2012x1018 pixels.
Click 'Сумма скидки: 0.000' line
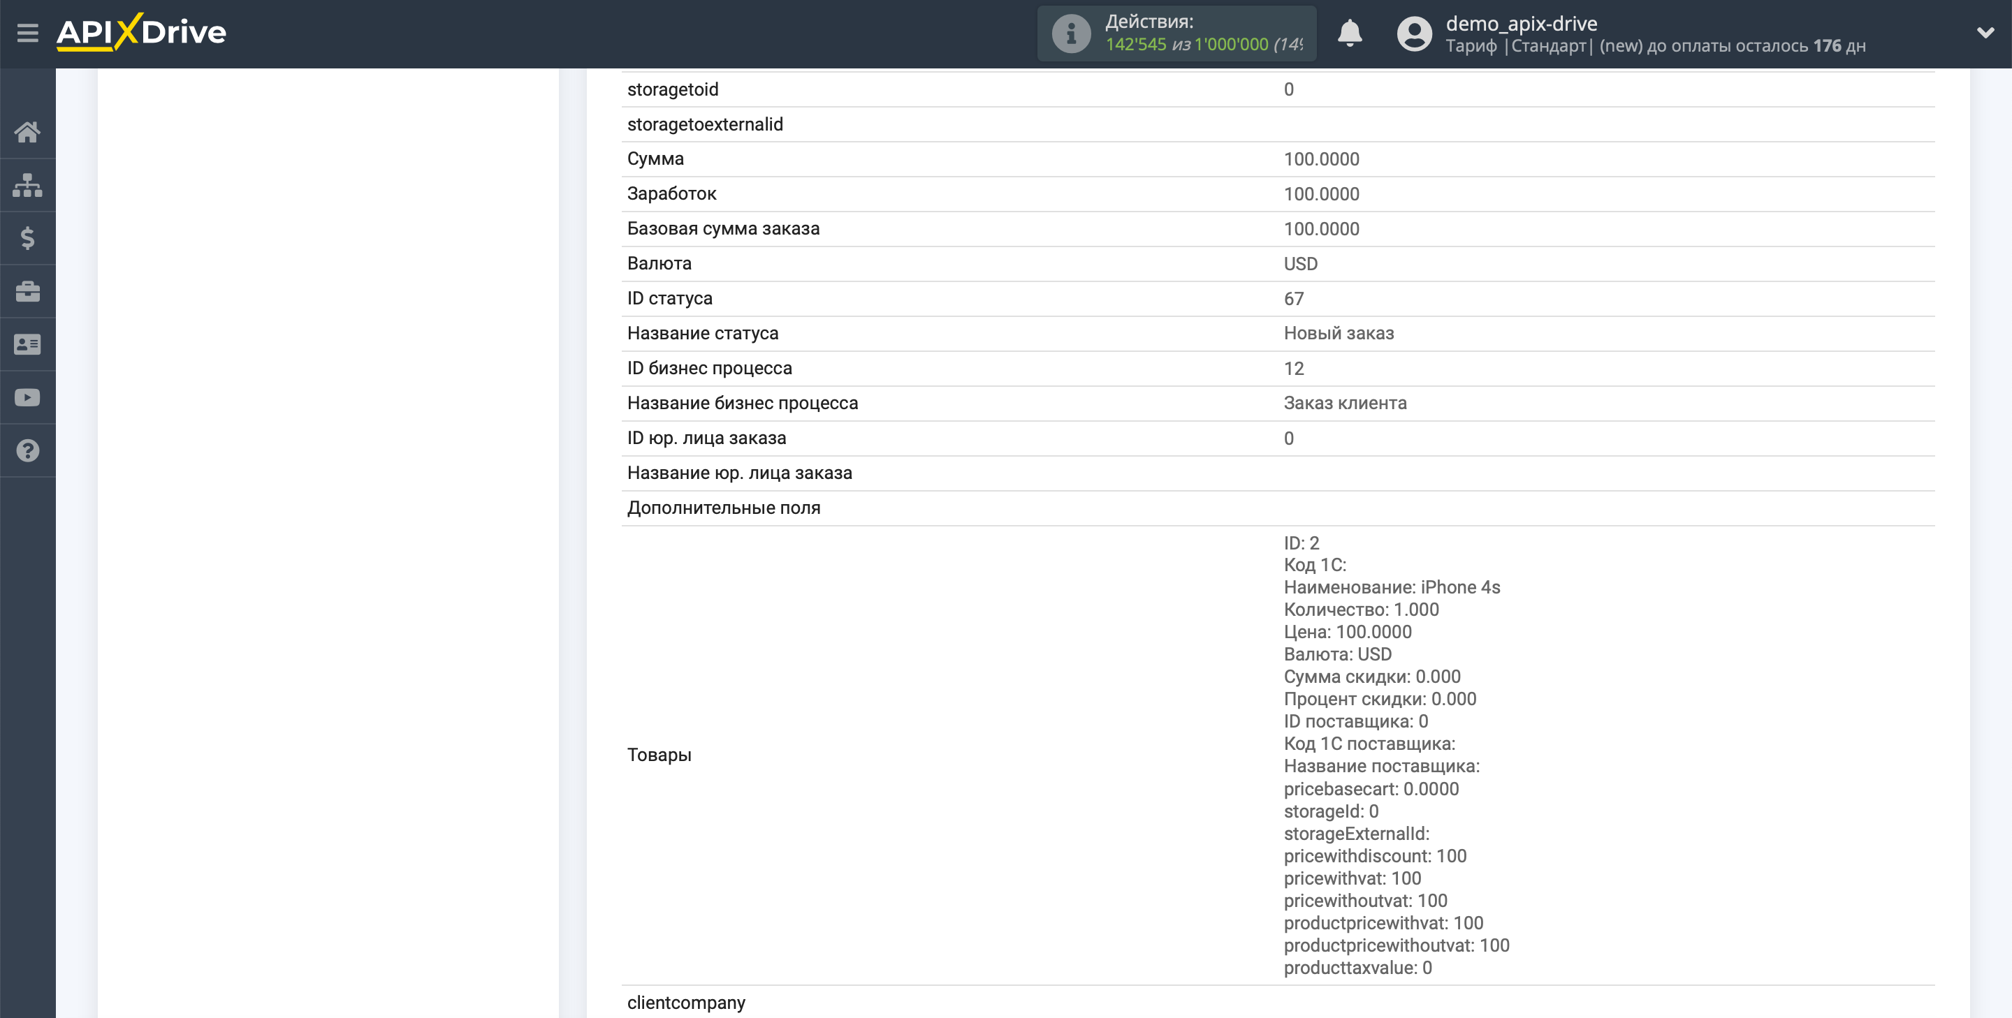(1372, 677)
